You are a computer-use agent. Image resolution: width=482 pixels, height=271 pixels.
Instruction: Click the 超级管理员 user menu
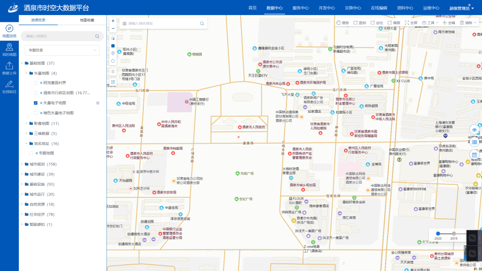[x=460, y=8]
